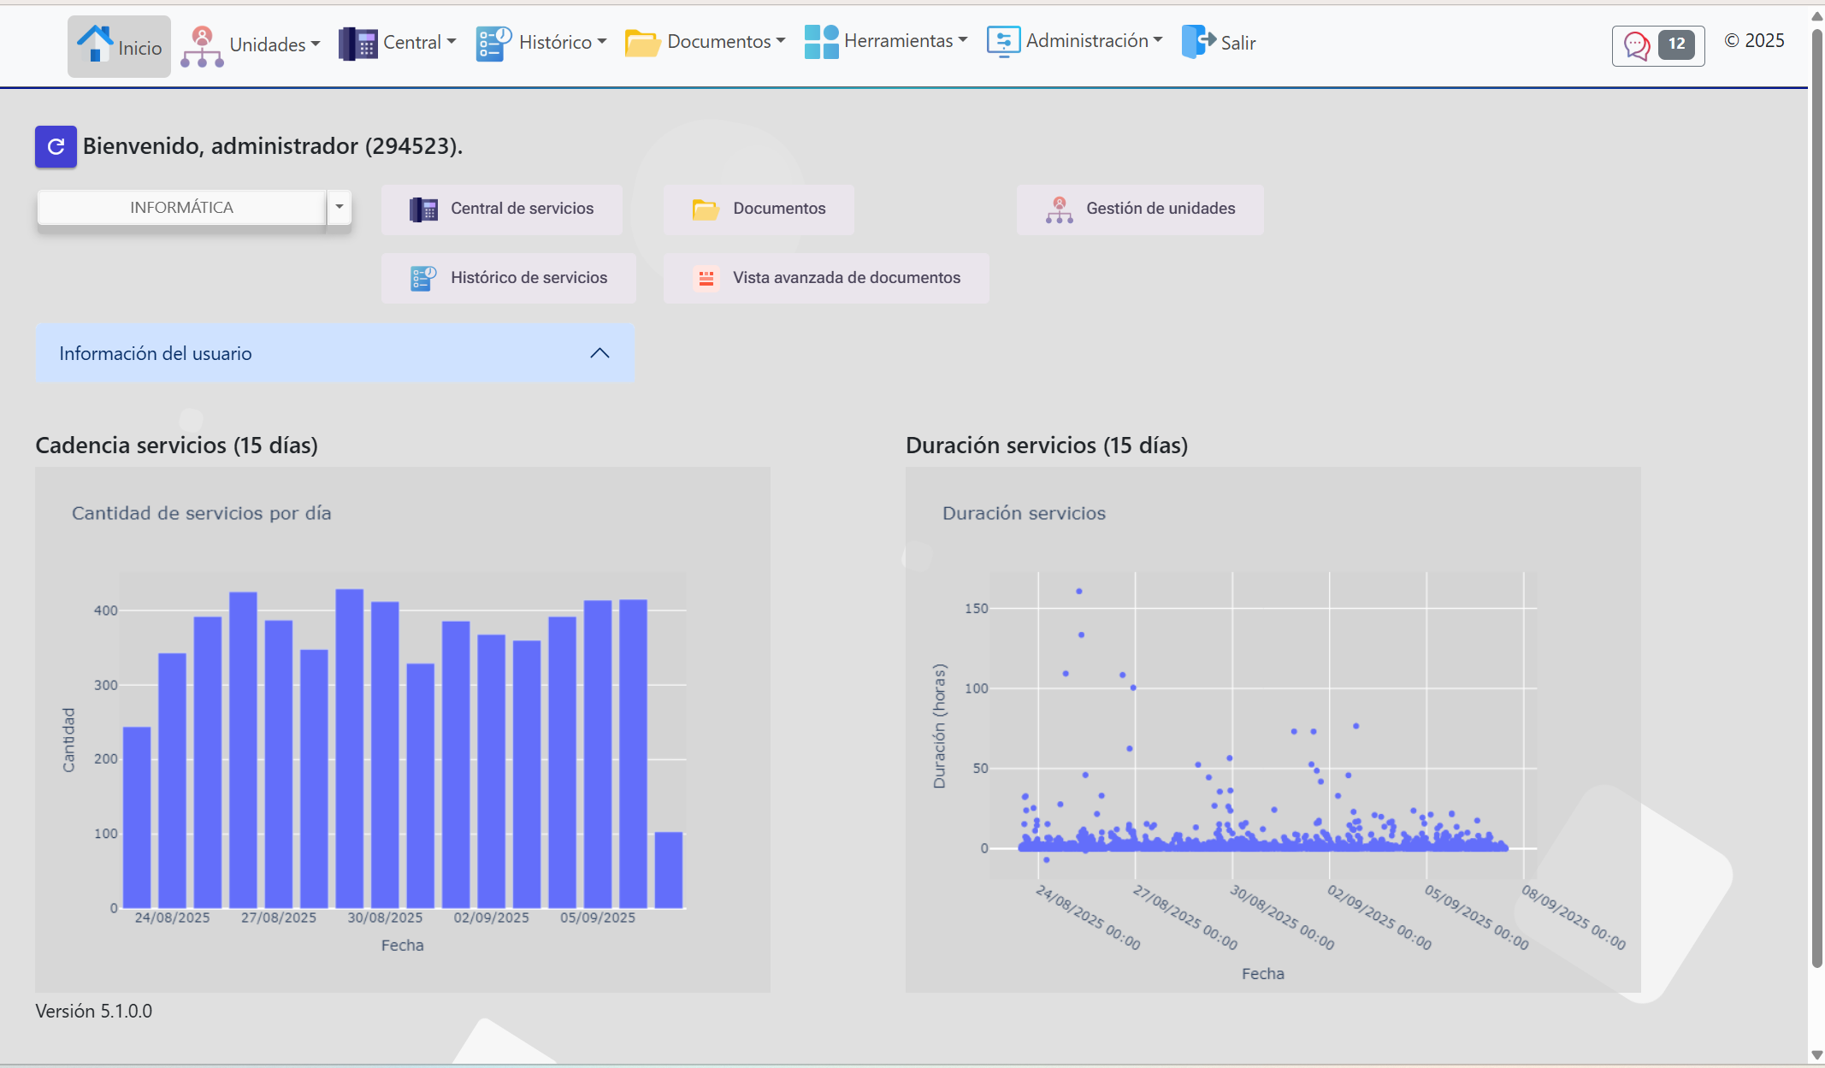Click the Salir exit door icon
1825x1068 pixels.
(1197, 41)
